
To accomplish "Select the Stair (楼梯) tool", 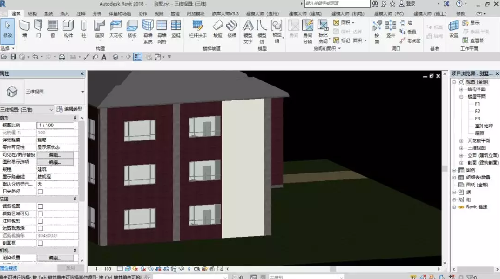I will click(232, 29).
